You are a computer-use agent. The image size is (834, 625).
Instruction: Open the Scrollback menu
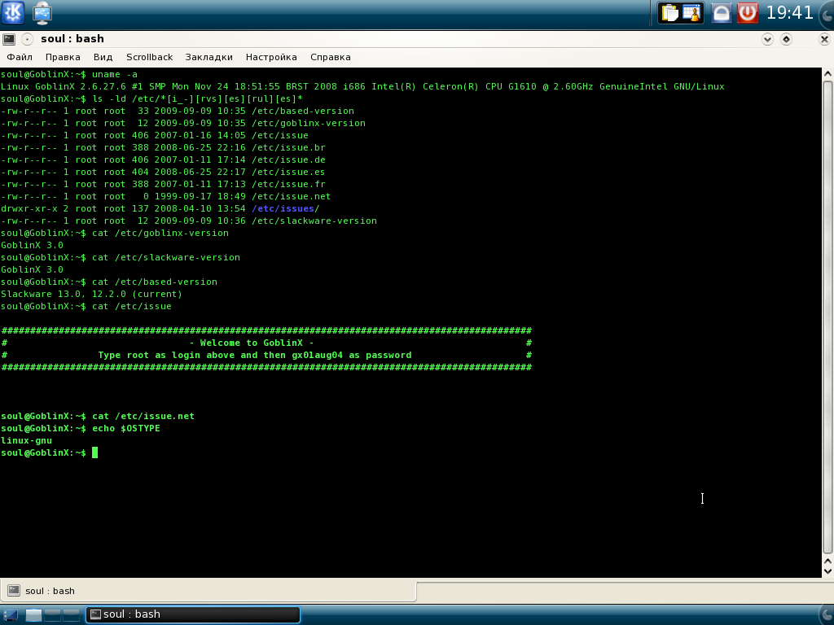pos(150,57)
